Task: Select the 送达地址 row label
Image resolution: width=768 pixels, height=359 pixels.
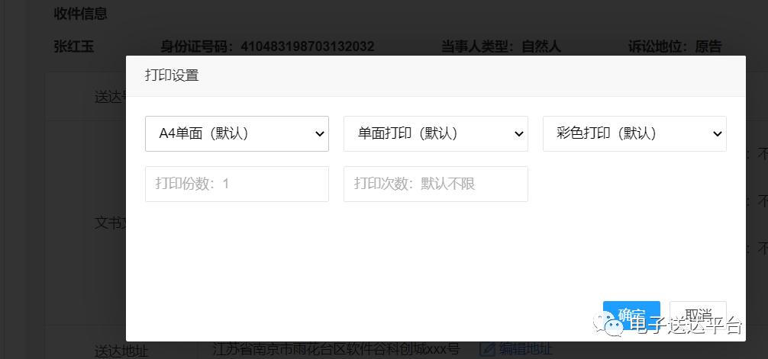Action: coord(121,351)
